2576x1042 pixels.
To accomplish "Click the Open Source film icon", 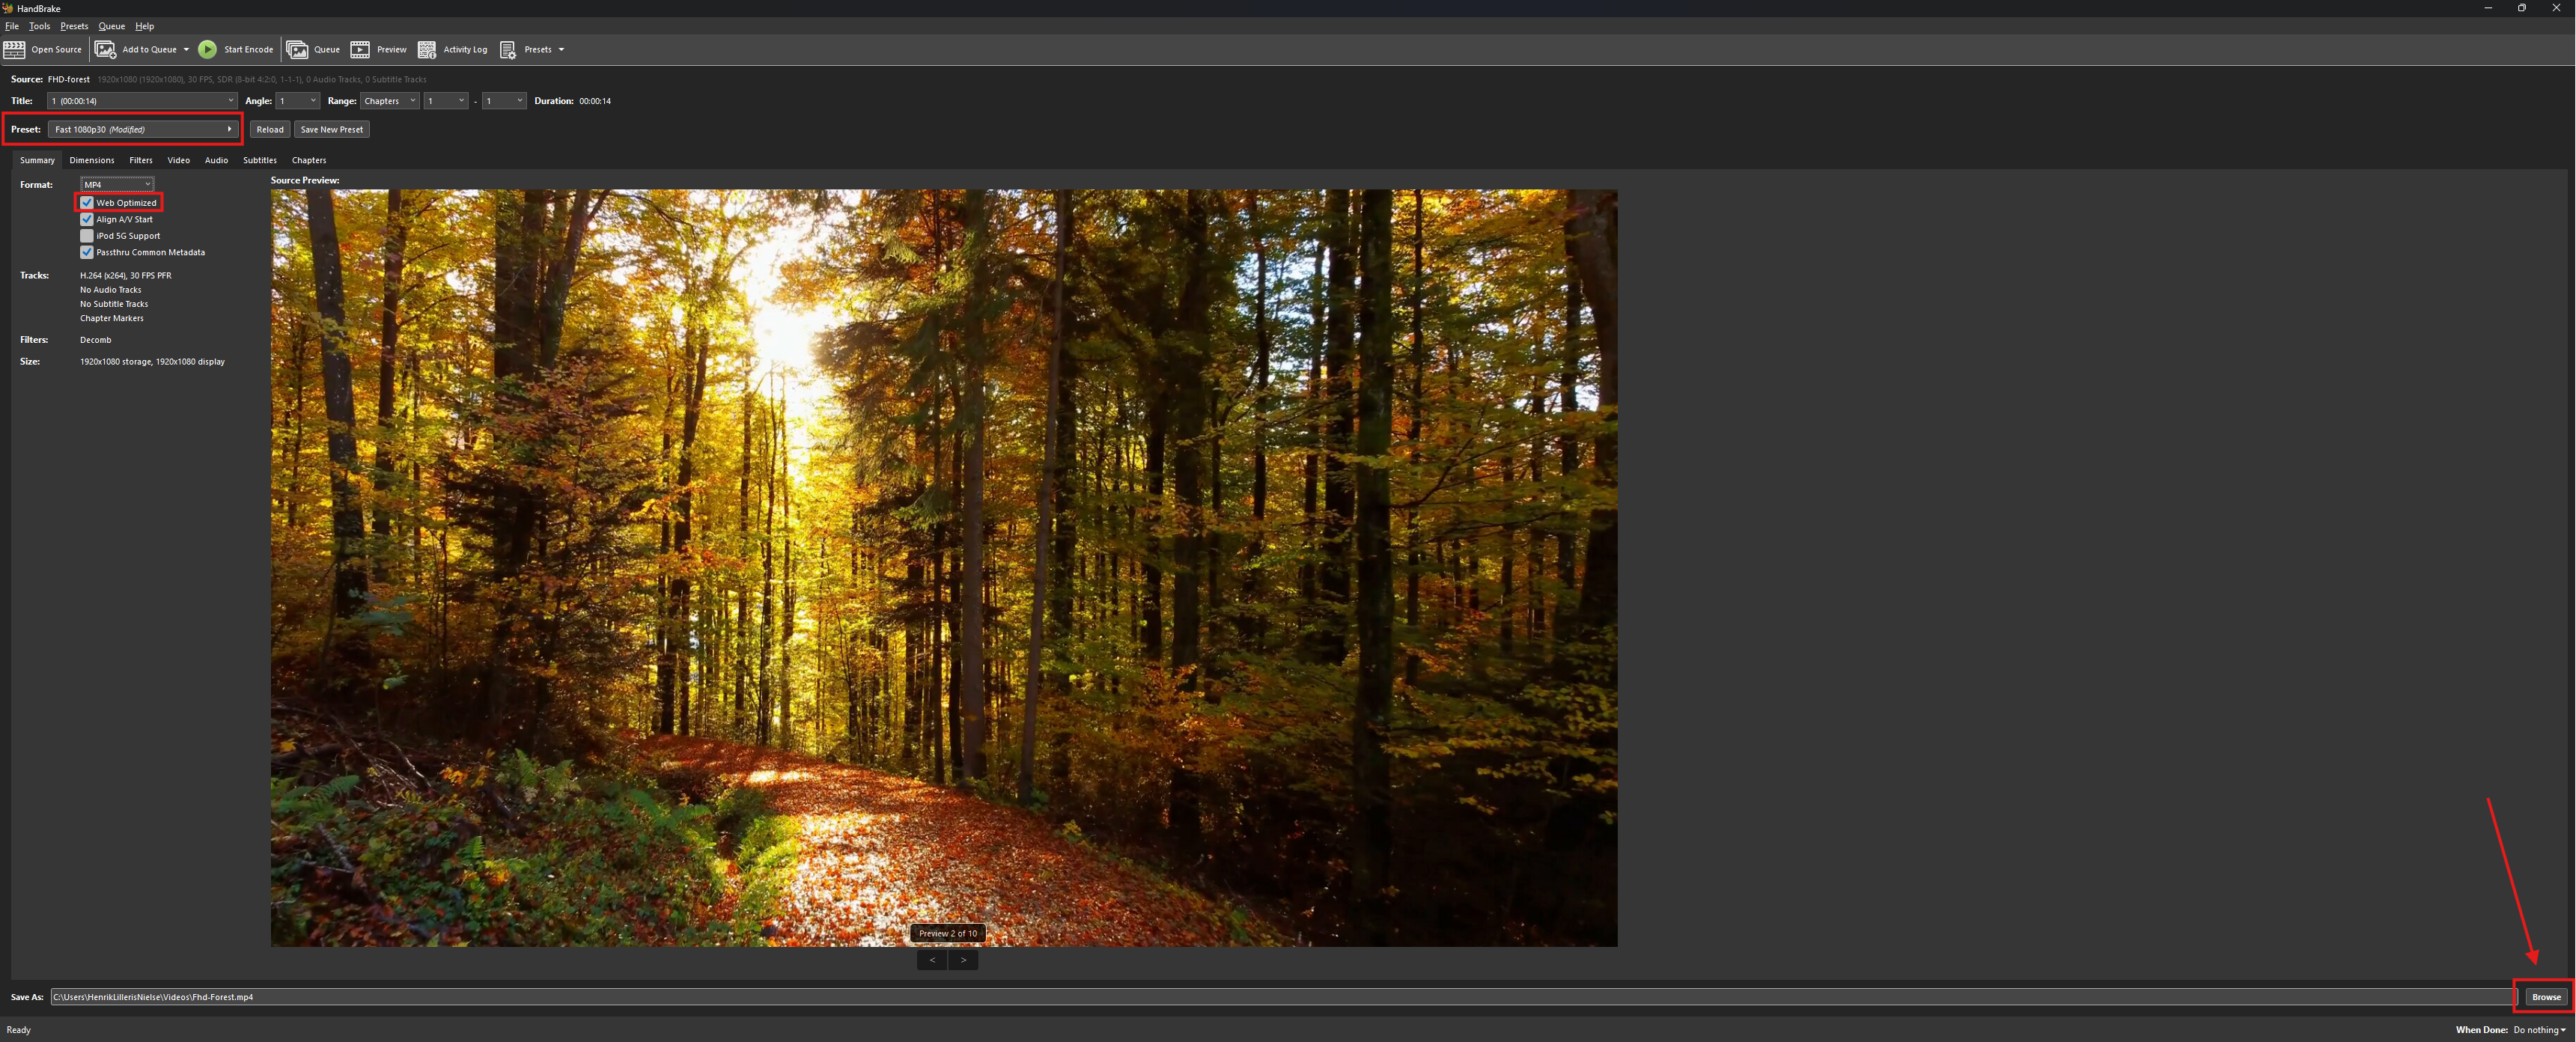I will point(14,49).
